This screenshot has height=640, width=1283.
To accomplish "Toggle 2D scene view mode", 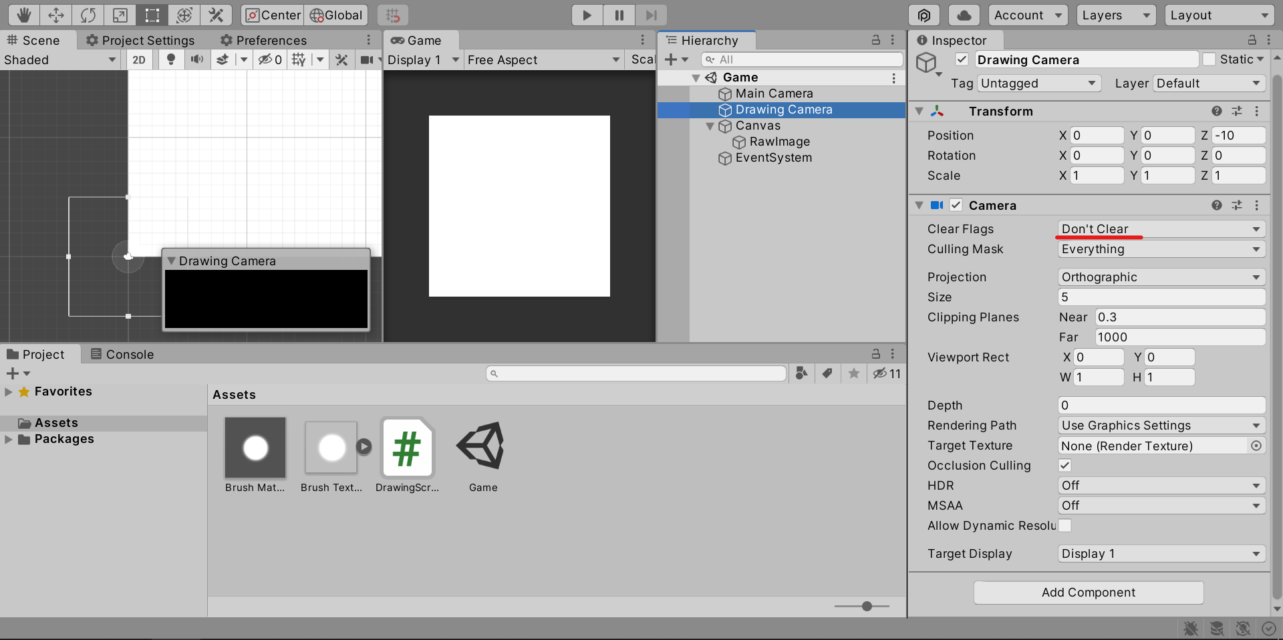I will pyautogui.click(x=139, y=59).
